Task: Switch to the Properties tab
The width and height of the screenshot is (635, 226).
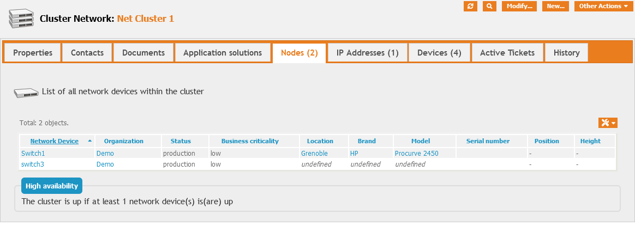Action: click(x=33, y=53)
